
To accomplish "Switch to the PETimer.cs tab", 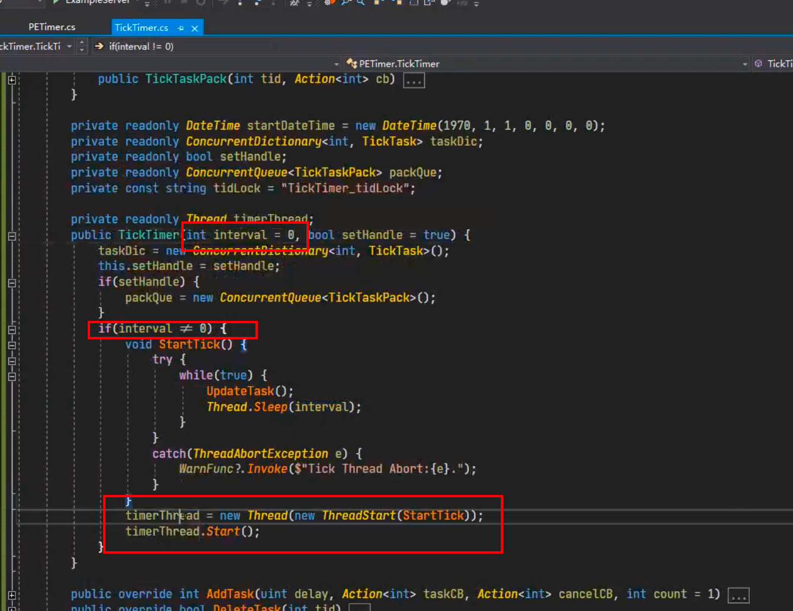I will (x=52, y=27).
